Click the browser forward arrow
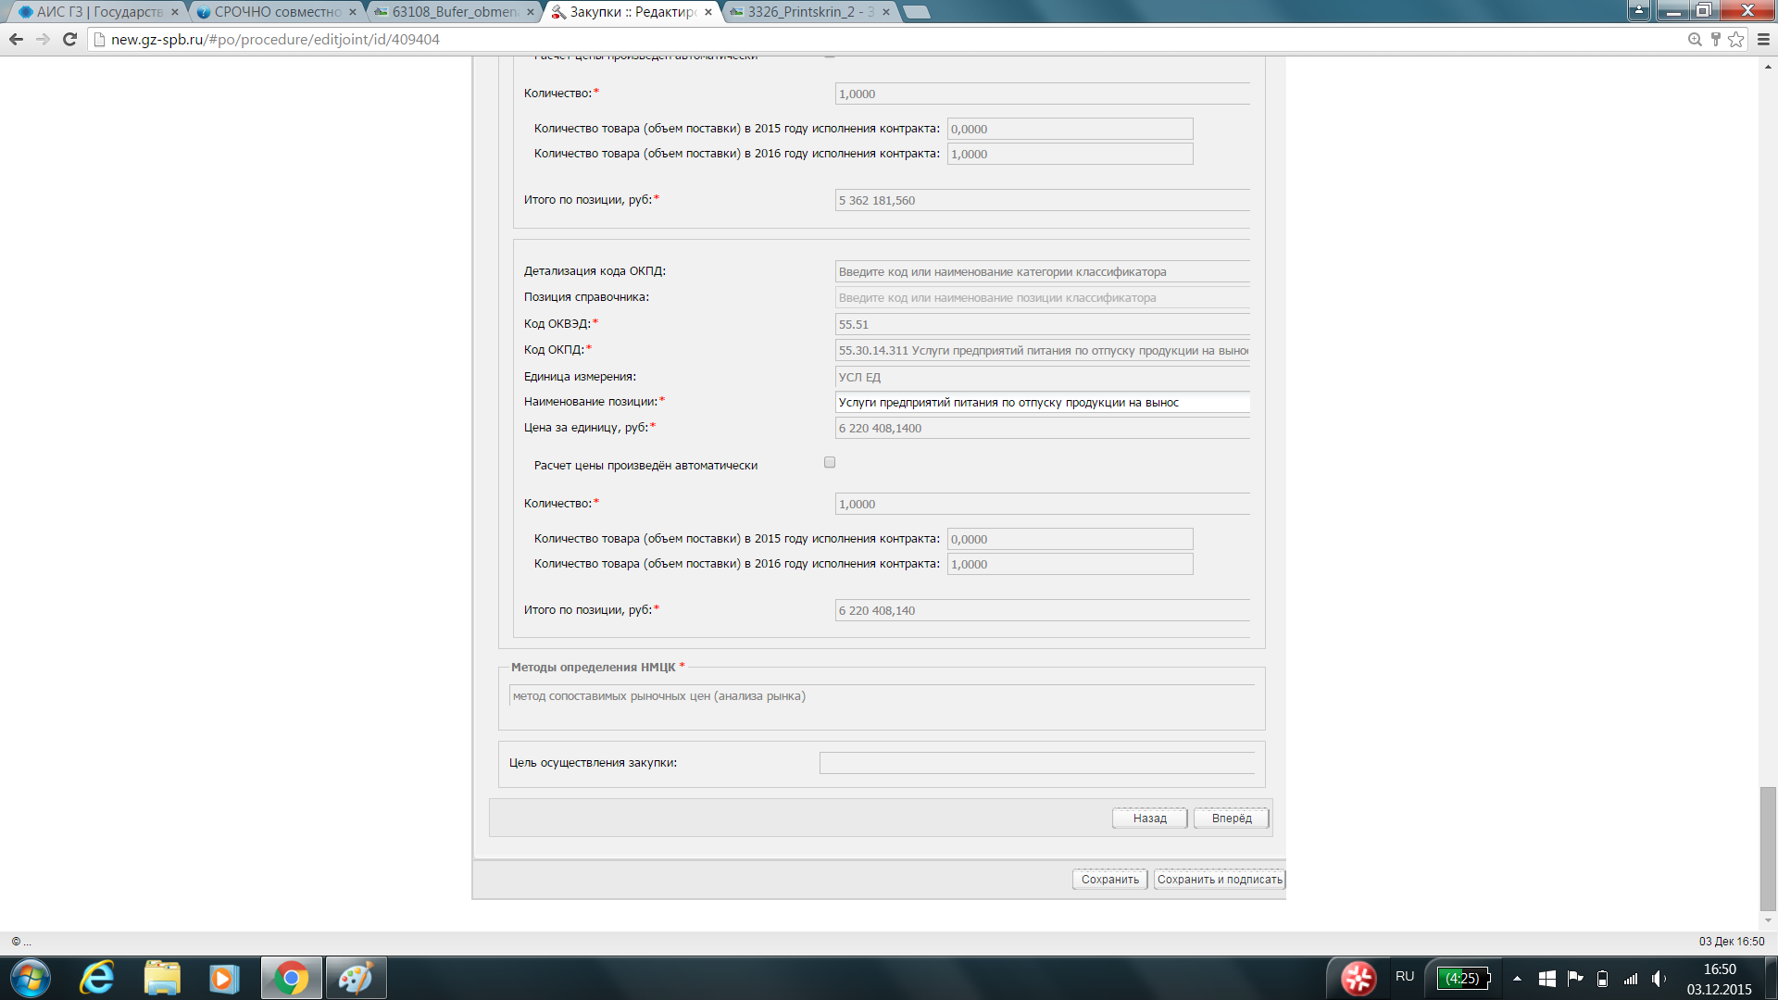The height and width of the screenshot is (1000, 1778). (43, 39)
